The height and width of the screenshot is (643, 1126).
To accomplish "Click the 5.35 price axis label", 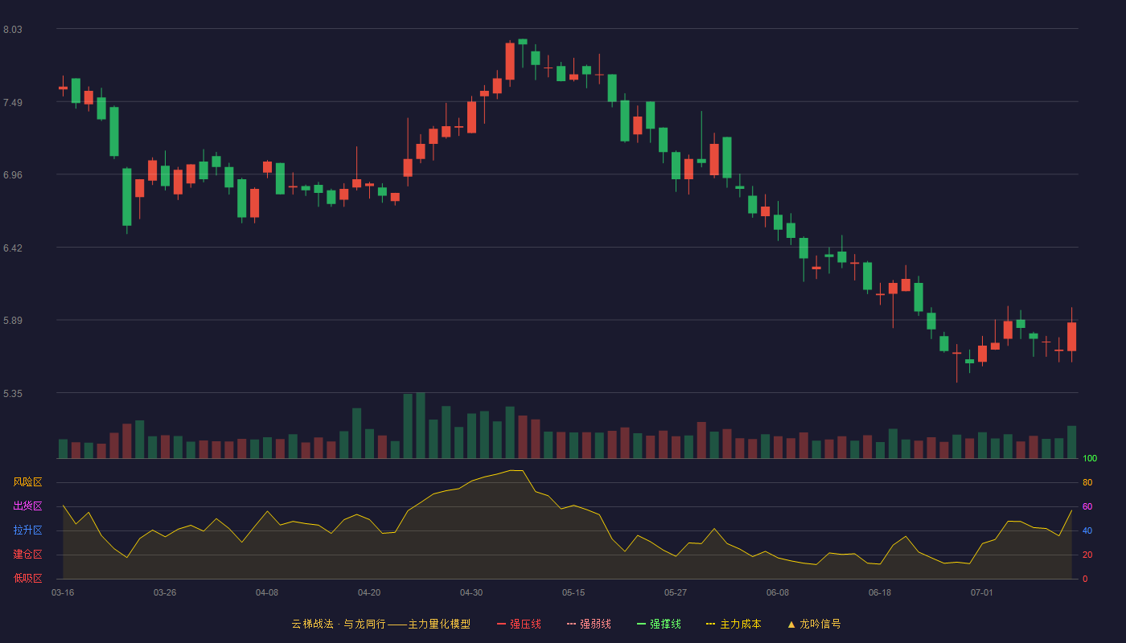I will point(13,394).
